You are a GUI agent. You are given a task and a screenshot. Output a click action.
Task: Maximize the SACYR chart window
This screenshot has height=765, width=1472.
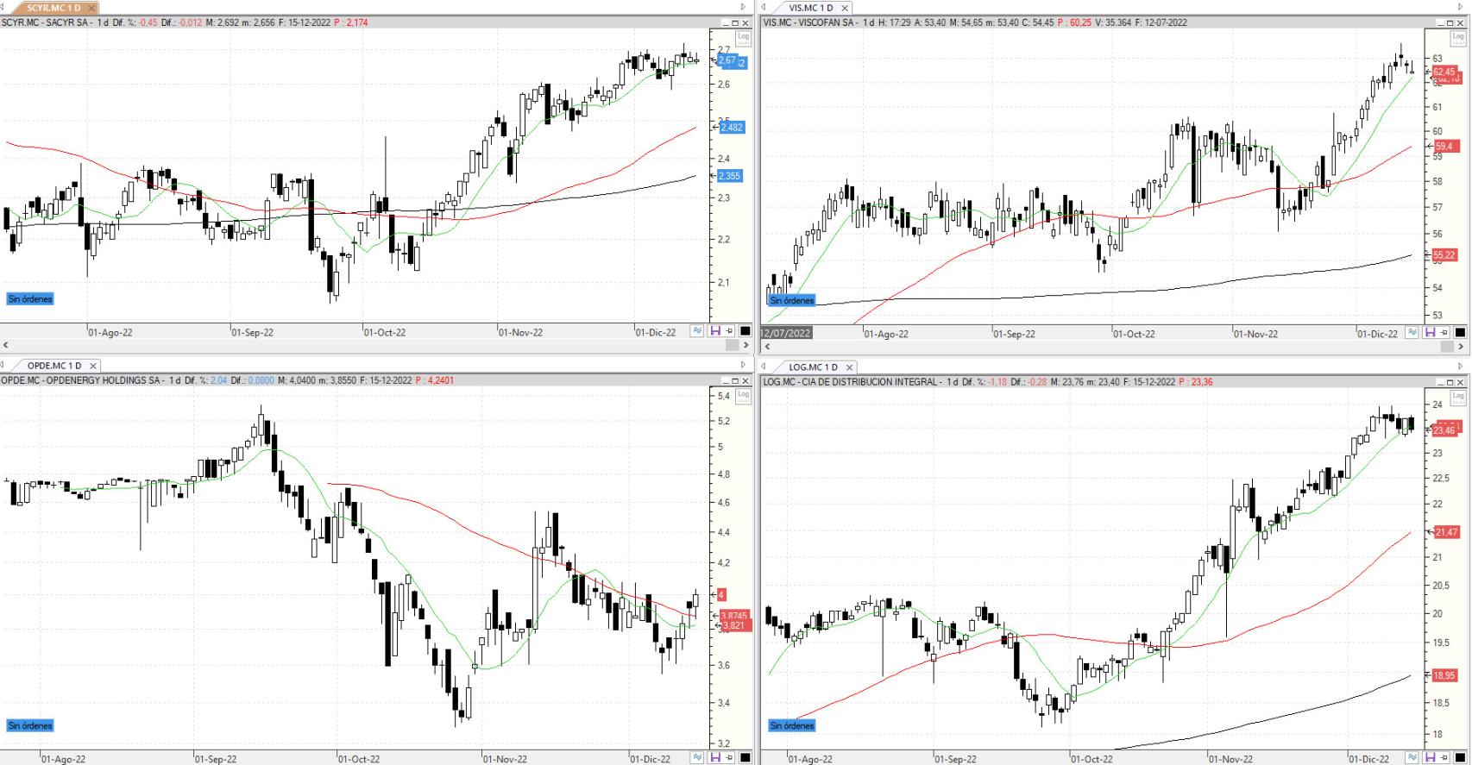pyautogui.click(x=735, y=22)
